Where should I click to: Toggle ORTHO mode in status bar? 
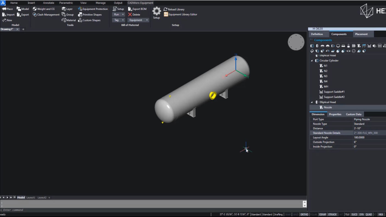[304, 215]
